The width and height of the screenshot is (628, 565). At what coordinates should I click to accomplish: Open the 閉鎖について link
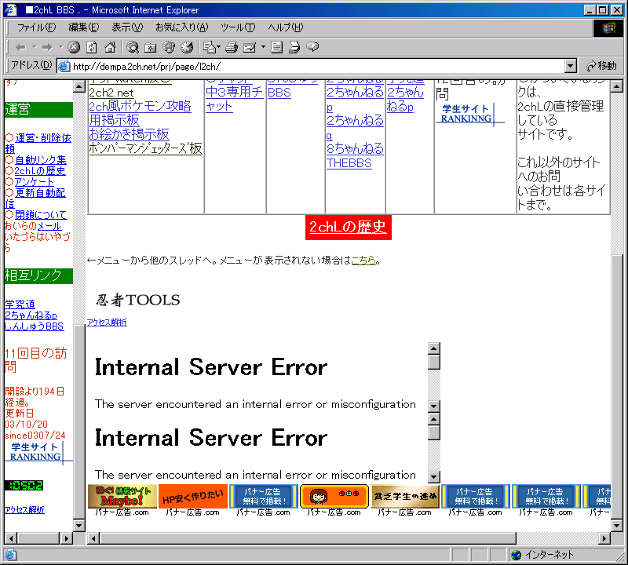pyautogui.click(x=41, y=215)
